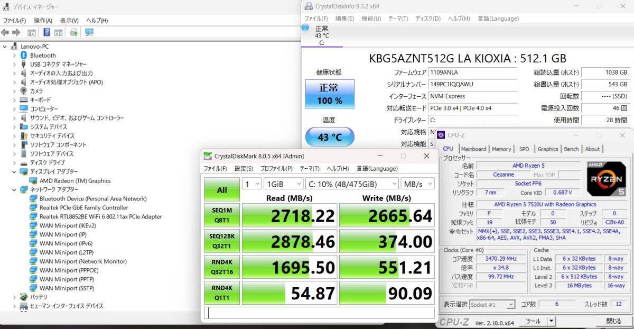Image resolution: width=634 pixels, height=329 pixels.
Task: Select the keyboard (キーボード) category icon
Action: (x=24, y=100)
